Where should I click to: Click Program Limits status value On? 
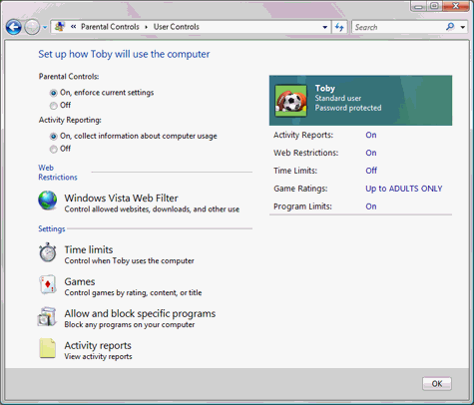[x=371, y=206]
